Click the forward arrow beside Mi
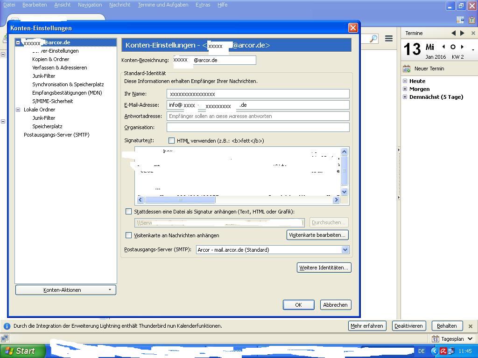The image size is (478, 358). pyautogui.click(x=463, y=47)
